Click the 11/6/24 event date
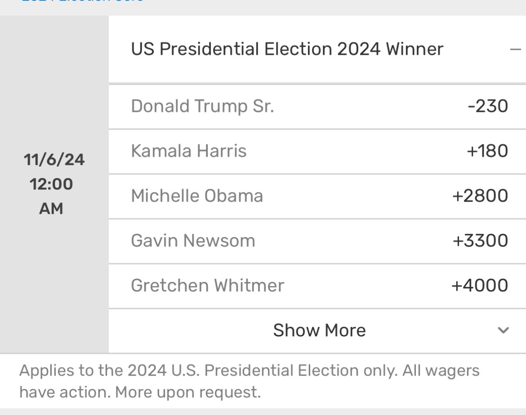Screen dimensions: 526x415 pyautogui.click(x=54, y=160)
